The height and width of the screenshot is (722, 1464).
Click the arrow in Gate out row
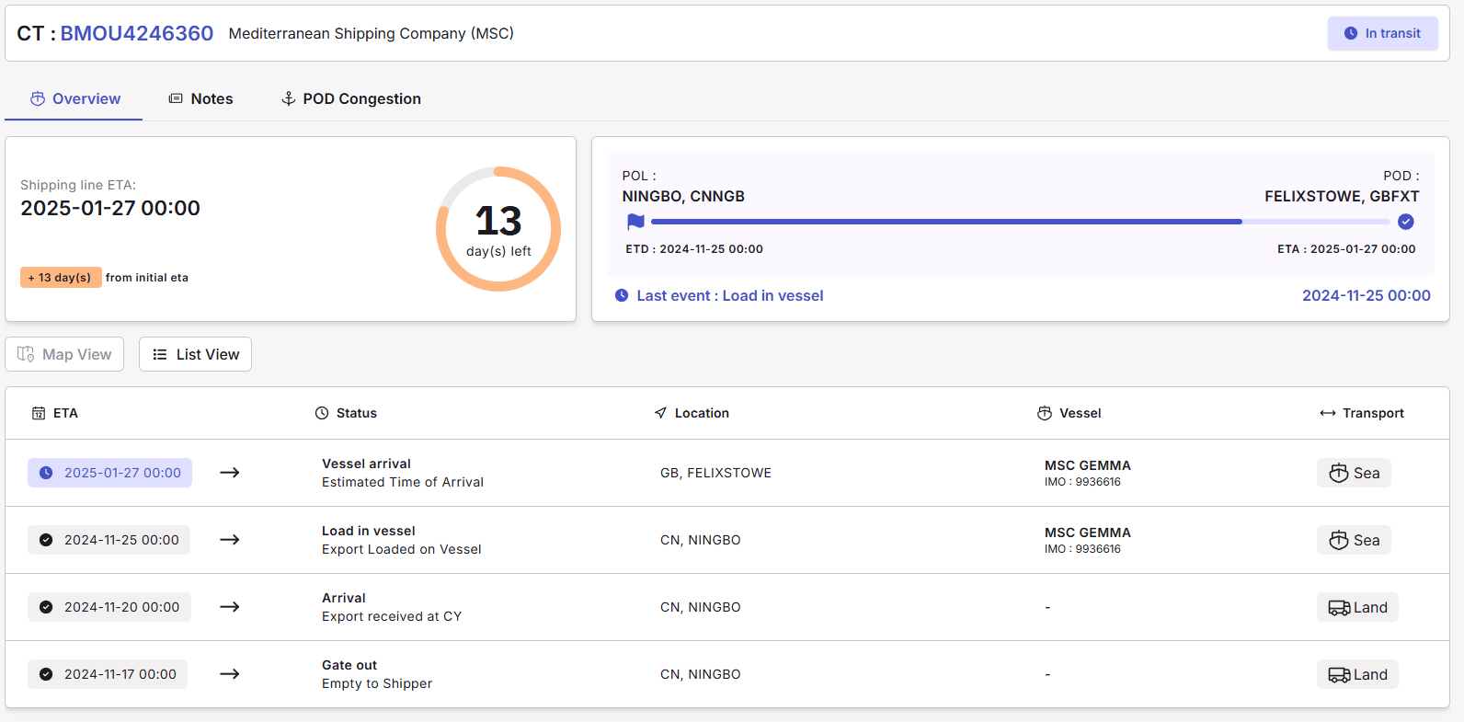coord(230,674)
